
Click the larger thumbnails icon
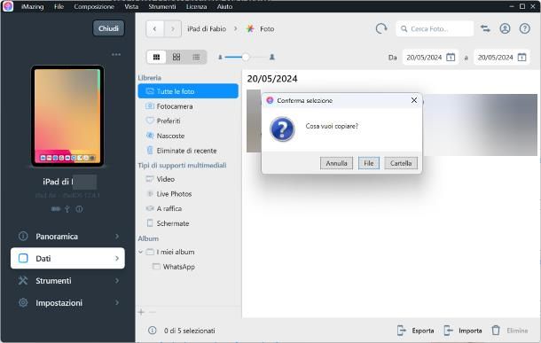pyautogui.click(x=272, y=57)
